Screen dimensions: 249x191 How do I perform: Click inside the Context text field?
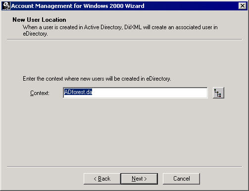click(135, 93)
